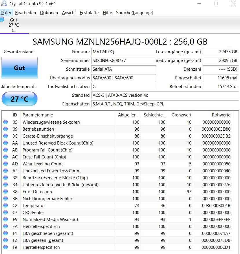Click status orb for LBA geschrieben (gesamt)

click(x=6, y=233)
